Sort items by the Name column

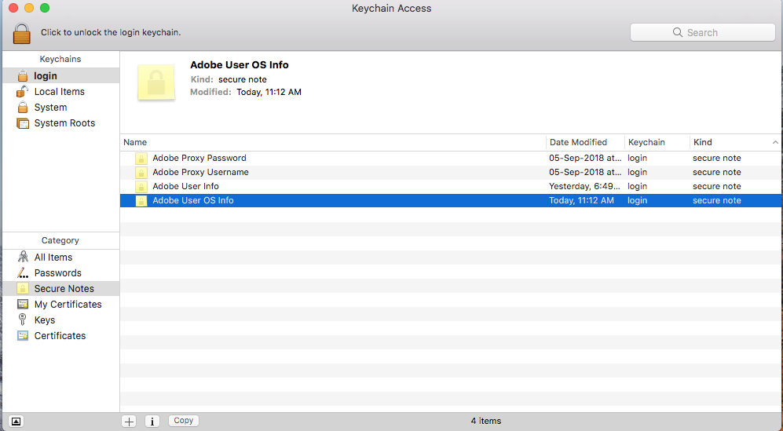[333, 142]
